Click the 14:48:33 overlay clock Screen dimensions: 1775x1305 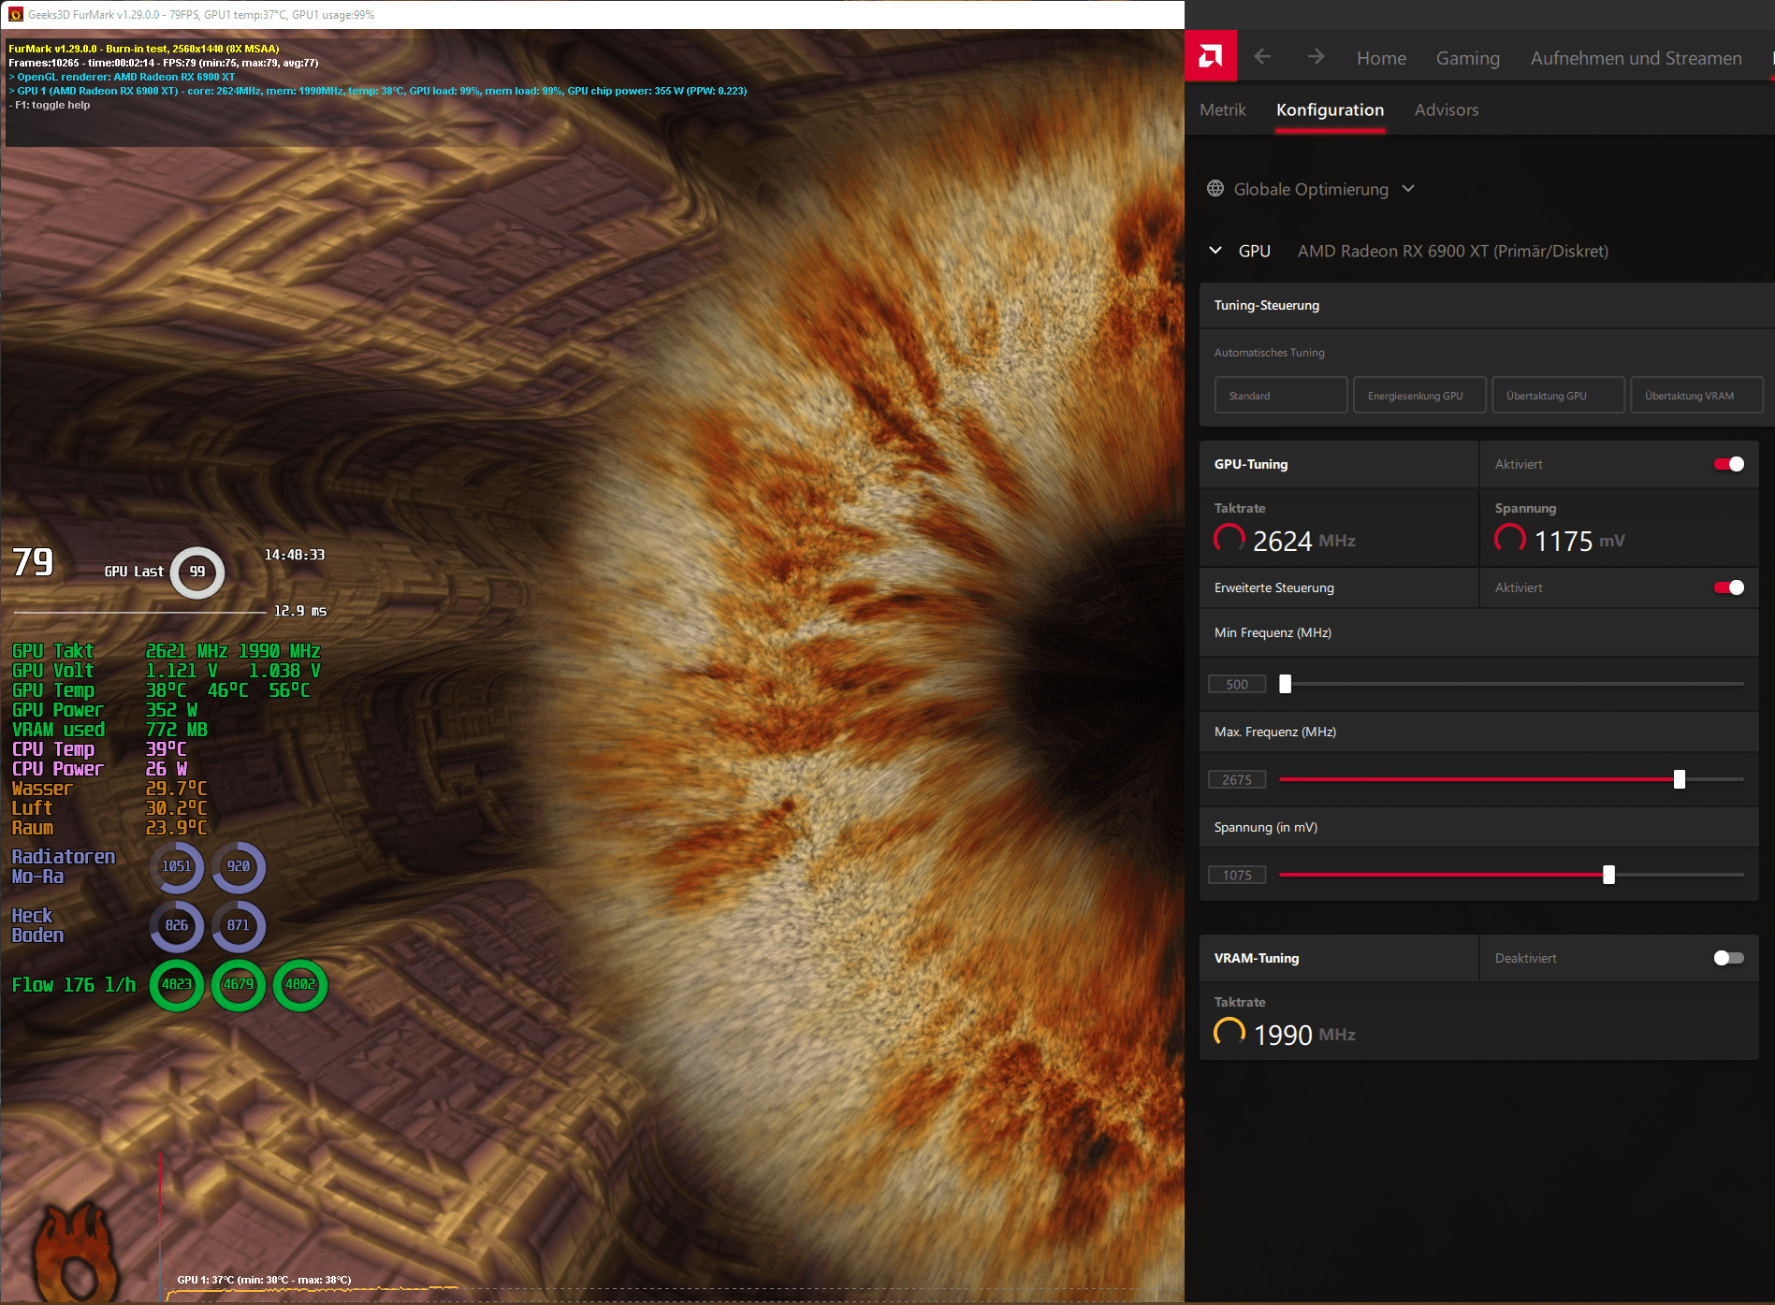point(295,555)
